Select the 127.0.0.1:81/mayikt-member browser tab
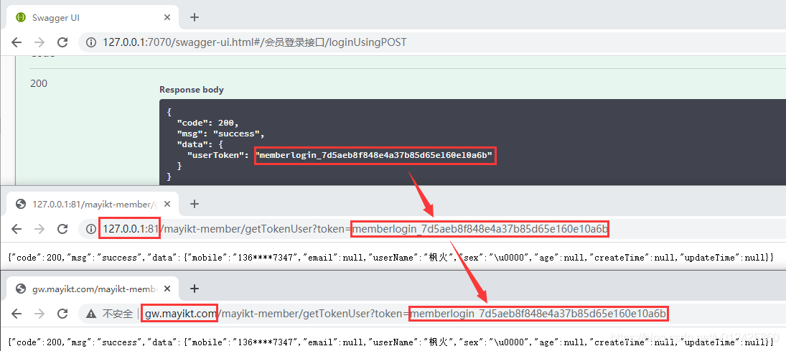Image resolution: width=786 pixels, height=351 pixels. (93, 204)
